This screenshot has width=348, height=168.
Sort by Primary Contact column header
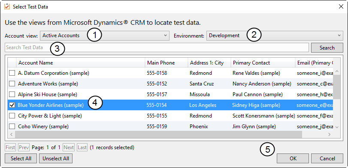(263, 63)
